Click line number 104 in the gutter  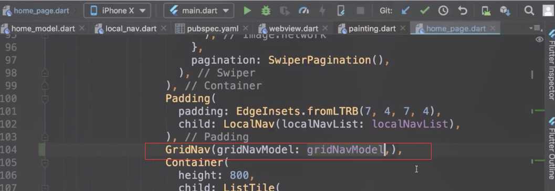pos(8,150)
